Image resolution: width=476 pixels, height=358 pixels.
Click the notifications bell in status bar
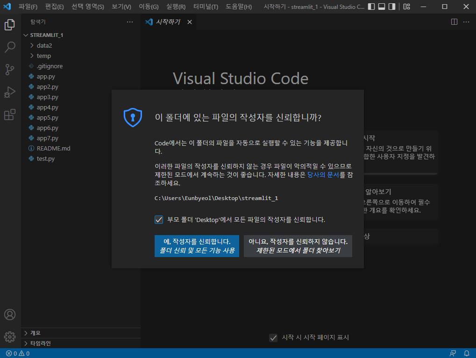click(x=467, y=353)
